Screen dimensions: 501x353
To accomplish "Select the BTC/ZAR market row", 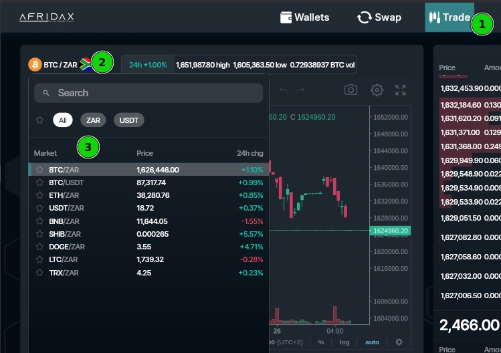I will click(148, 170).
